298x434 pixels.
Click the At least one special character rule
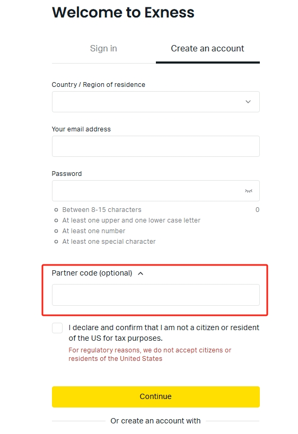[x=109, y=242]
